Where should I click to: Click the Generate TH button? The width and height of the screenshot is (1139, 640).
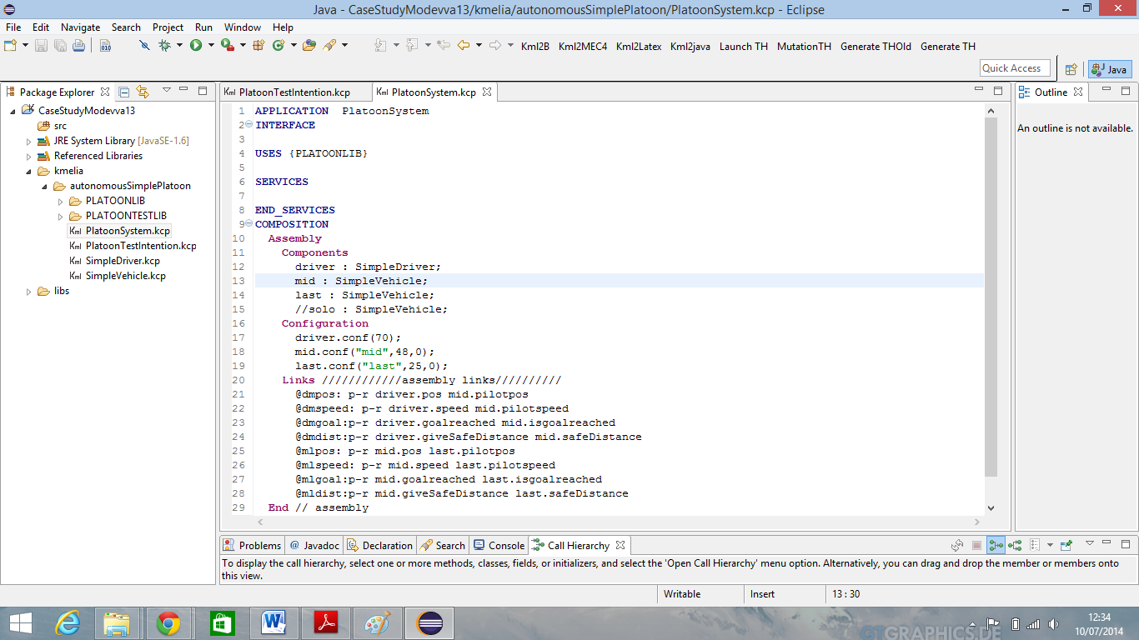coord(947,47)
